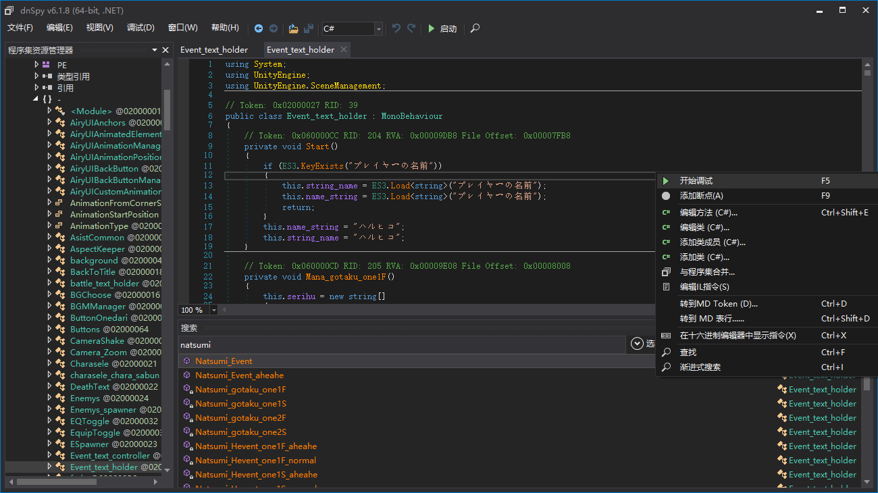Select 编辑方法 (C#) in context menu
This screenshot has height=493, width=878.
[707, 212]
